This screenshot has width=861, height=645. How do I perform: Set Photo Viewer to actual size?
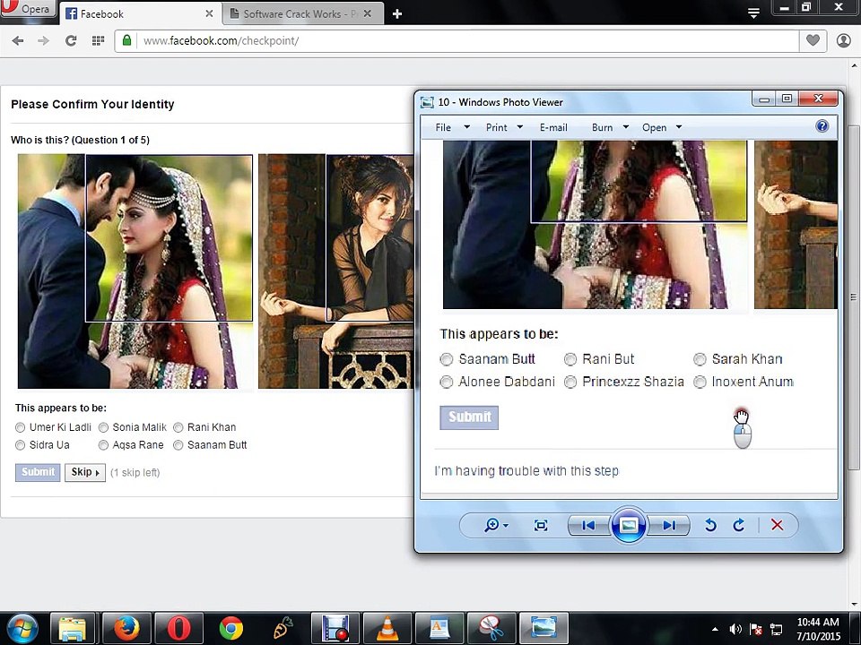coord(541,526)
